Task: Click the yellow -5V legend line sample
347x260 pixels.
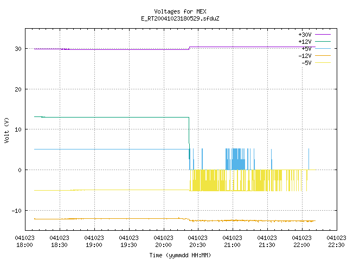Action: click(x=323, y=63)
